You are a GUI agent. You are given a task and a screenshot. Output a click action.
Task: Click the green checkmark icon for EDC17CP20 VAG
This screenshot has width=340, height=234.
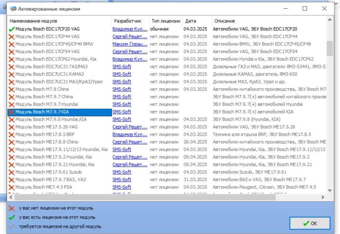tap(12, 29)
